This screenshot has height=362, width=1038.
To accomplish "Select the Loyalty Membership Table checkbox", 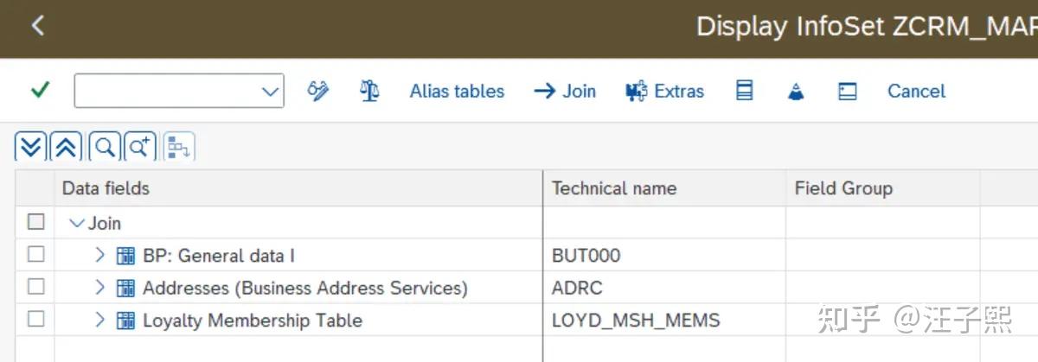I will coord(35,320).
